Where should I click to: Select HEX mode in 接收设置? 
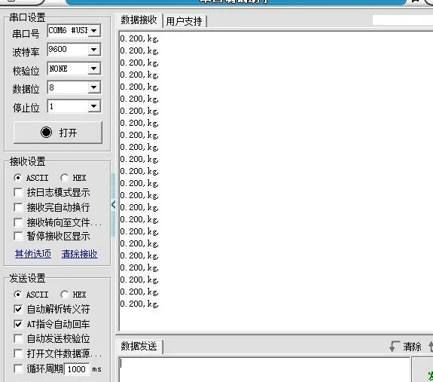click(x=65, y=178)
